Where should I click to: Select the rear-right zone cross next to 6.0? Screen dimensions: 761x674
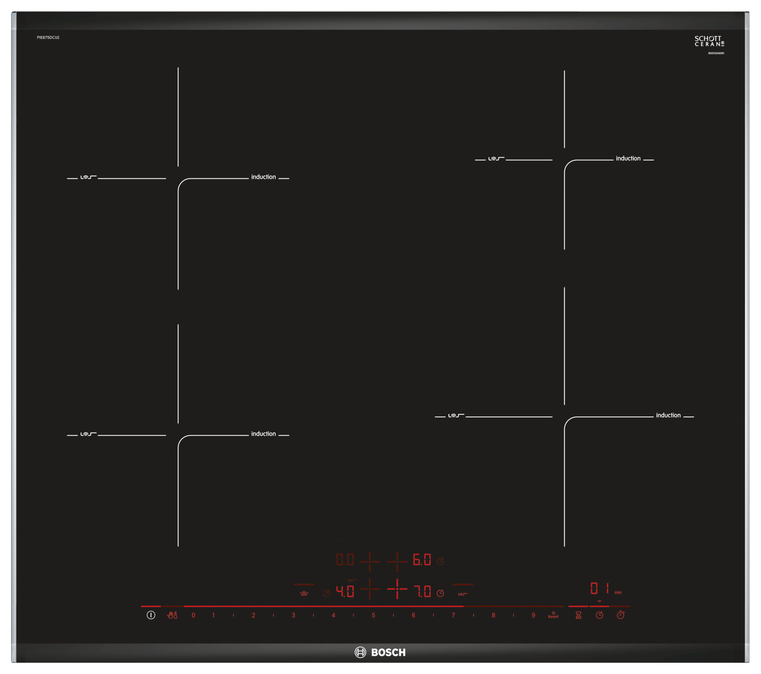click(397, 562)
